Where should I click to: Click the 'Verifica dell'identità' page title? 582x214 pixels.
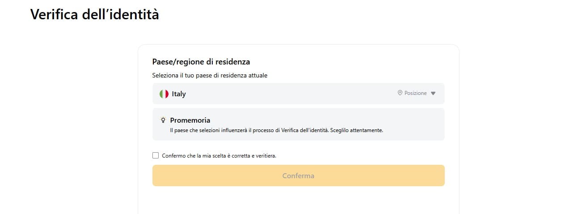point(94,14)
